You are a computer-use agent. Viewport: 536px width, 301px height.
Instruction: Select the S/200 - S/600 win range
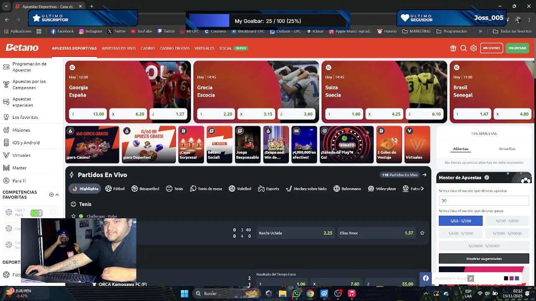(507, 221)
